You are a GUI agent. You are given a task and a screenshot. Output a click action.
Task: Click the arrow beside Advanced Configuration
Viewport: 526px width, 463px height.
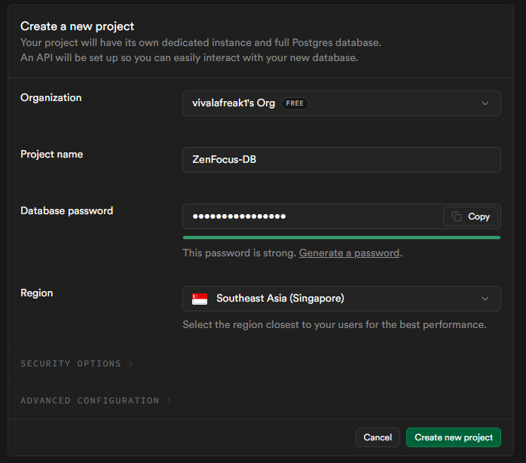coord(169,400)
